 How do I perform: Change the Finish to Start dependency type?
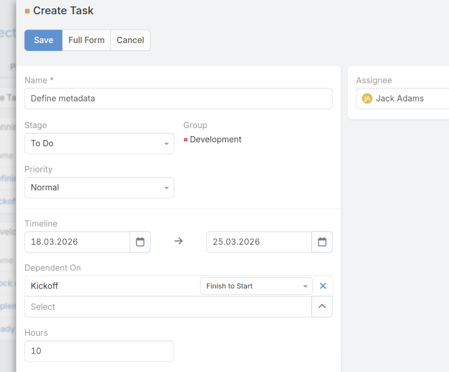[256, 286]
